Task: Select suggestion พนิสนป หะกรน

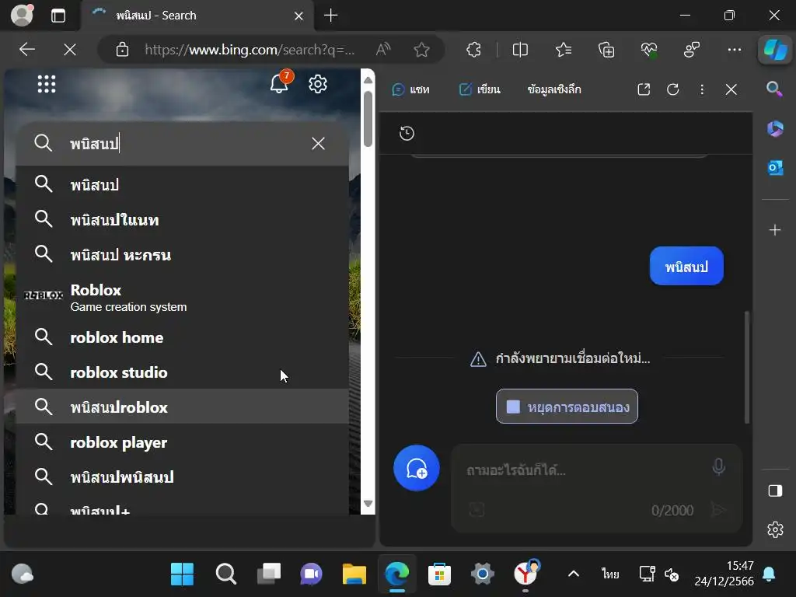Action: tap(183, 254)
